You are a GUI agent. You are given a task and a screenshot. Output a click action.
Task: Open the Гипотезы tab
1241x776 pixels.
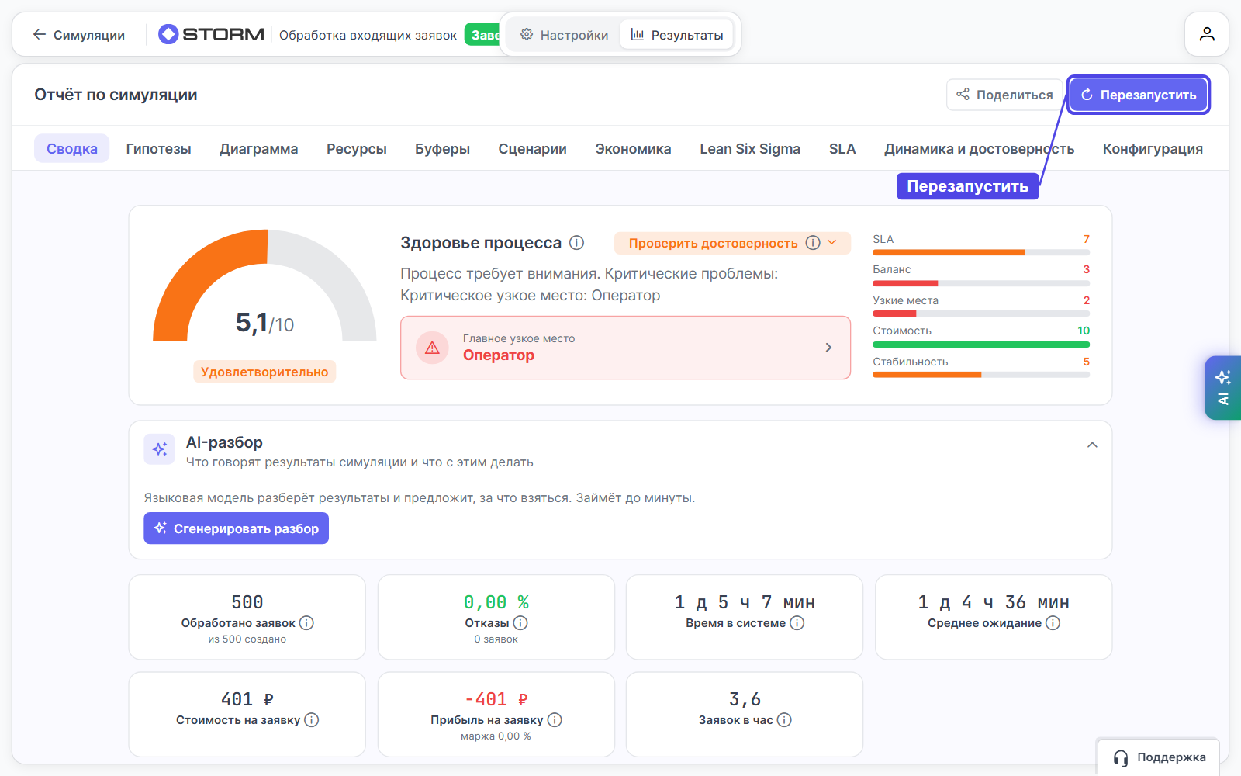[158, 149]
